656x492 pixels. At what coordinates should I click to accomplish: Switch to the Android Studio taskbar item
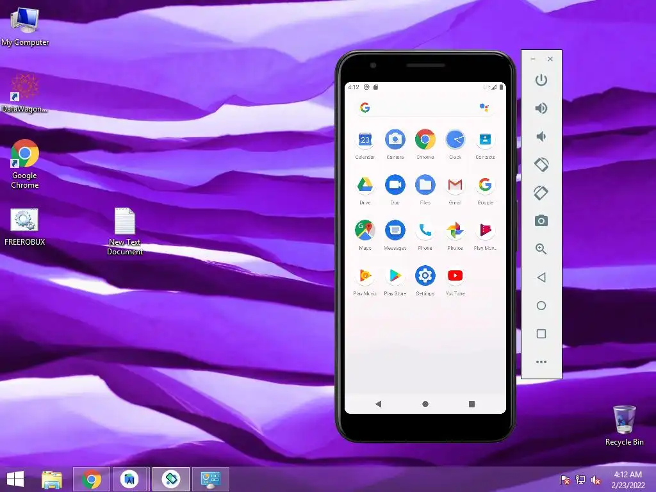coord(129,479)
